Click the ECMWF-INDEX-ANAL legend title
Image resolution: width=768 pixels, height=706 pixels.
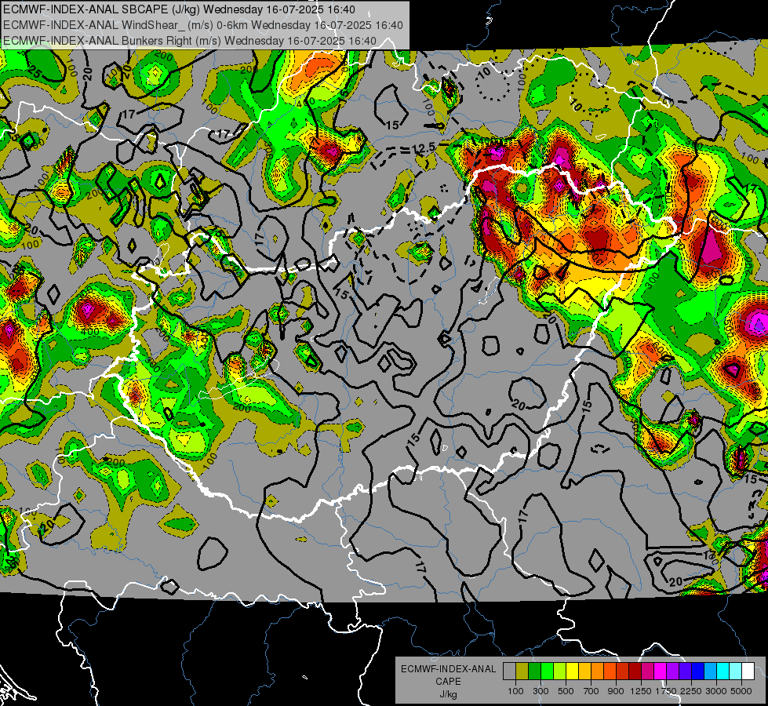tap(448, 669)
